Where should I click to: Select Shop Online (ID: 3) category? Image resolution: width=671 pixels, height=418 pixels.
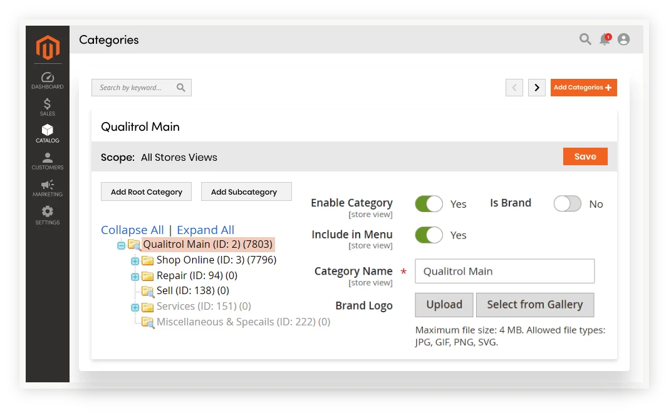pyautogui.click(x=217, y=260)
